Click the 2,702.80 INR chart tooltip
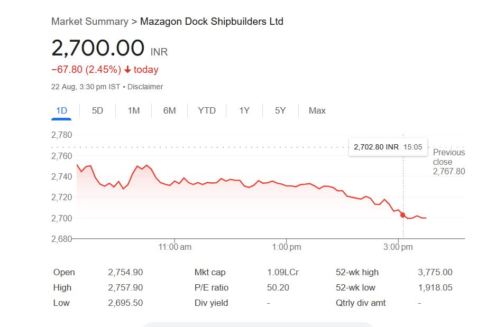 pyautogui.click(x=388, y=147)
